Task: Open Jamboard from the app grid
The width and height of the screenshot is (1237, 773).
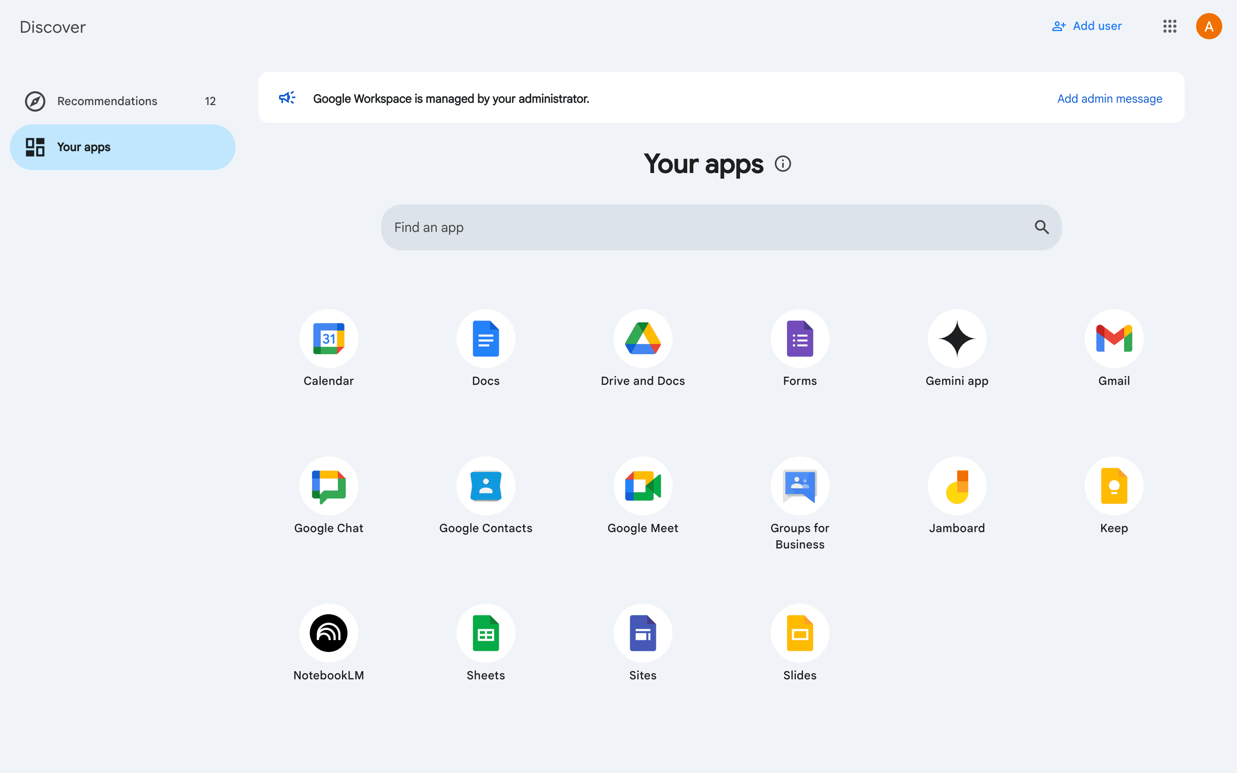Action: click(x=956, y=486)
